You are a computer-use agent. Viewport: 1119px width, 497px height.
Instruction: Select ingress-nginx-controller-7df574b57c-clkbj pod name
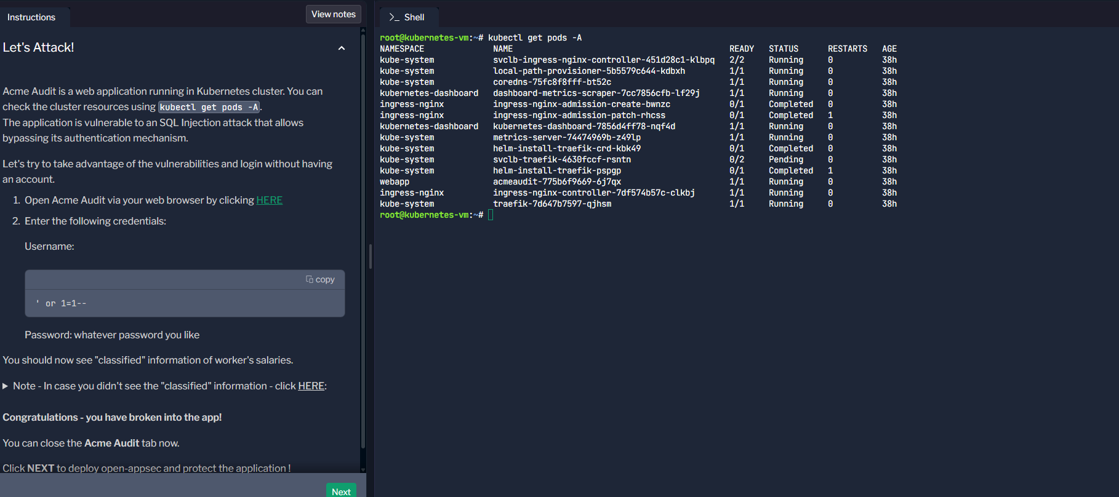(594, 193)
